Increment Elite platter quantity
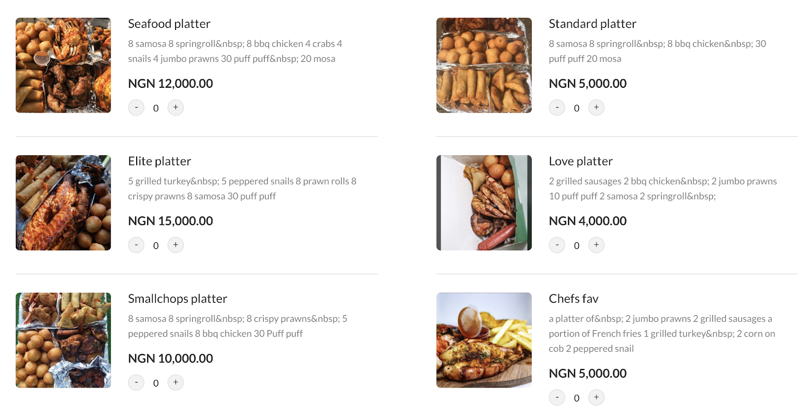Image resolution: width=798 pixels, height=409 pixels. click(x=176, y=245)
